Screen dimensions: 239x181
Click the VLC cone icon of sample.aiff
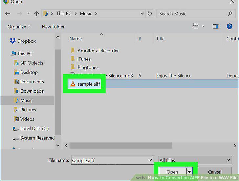point(73,84)
